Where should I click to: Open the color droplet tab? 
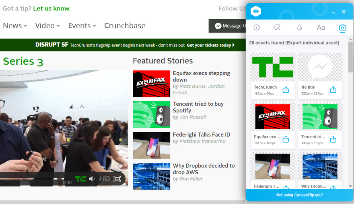(299, 27)
